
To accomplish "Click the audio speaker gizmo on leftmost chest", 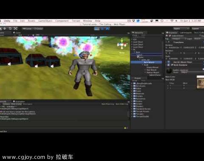I will coord(9,64).
